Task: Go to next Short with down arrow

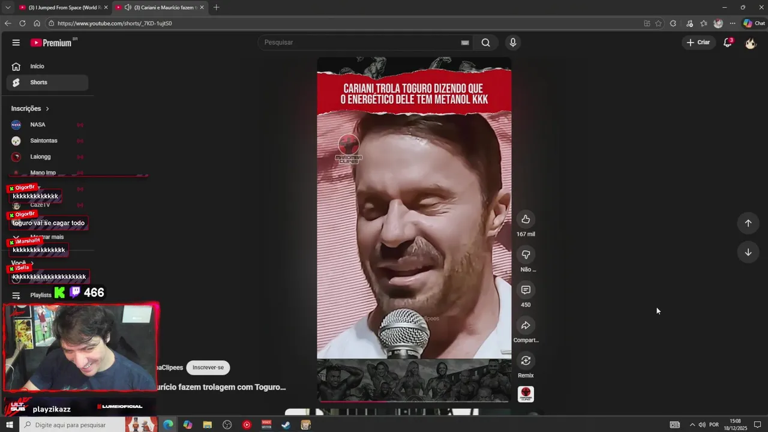Action: [x=748, y=252]
